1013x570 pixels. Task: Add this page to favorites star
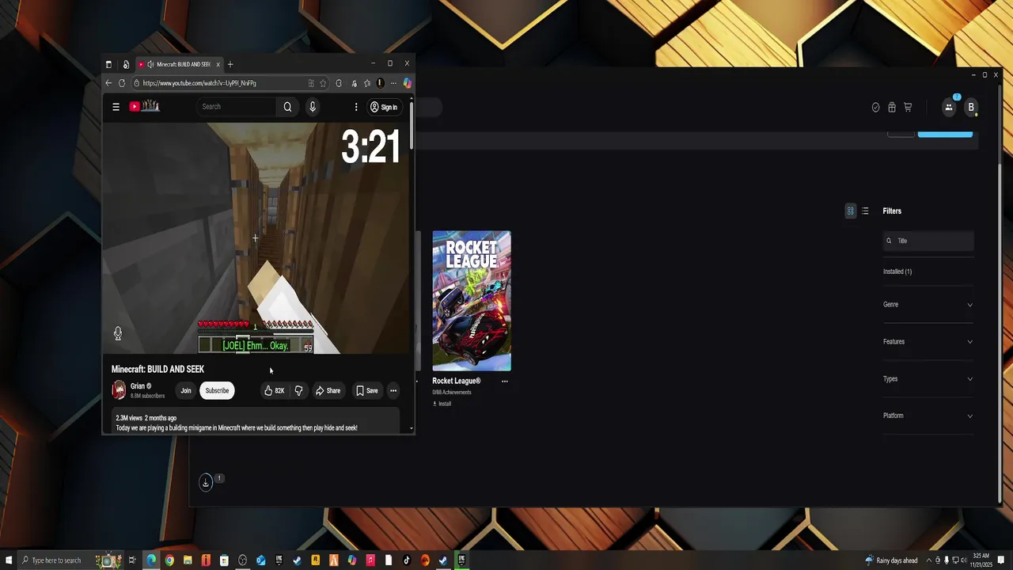(x=323, y=83)
